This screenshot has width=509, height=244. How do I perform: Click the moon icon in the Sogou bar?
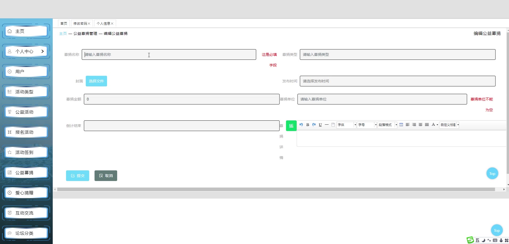[x=483, y=240]
